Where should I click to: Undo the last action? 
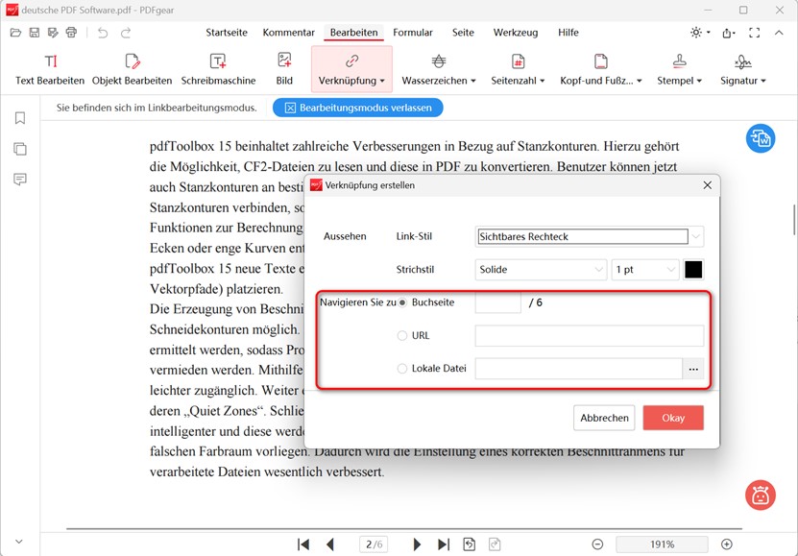coord(103,33)
